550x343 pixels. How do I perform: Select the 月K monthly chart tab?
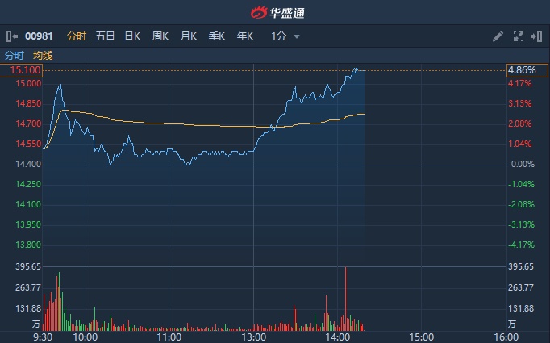coord(189,36)
